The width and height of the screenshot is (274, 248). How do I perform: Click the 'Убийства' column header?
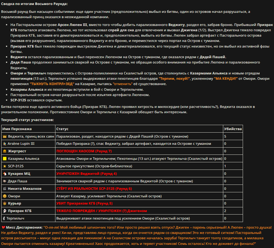click(x=233, y=129)
